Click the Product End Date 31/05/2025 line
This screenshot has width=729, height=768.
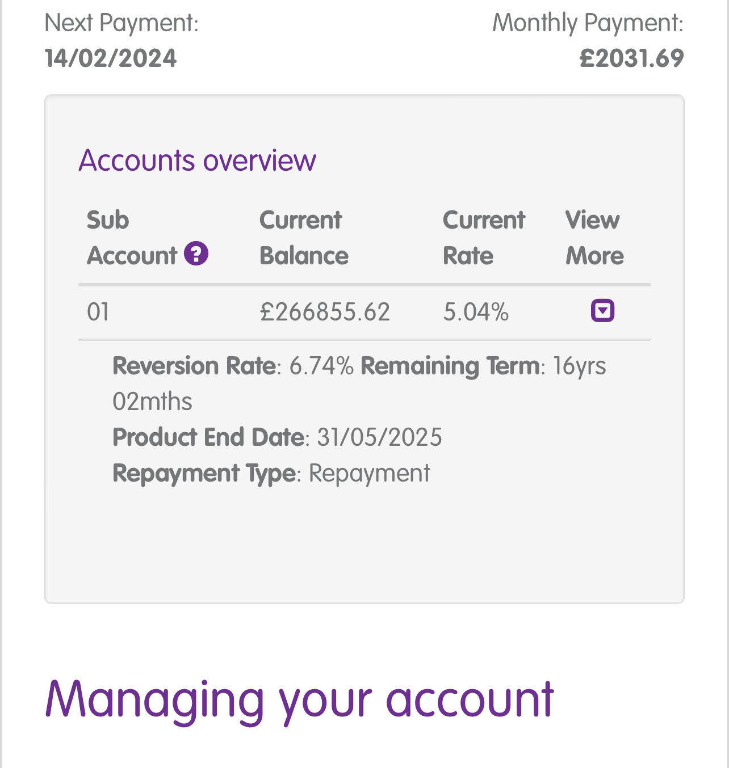pos(277,437)
